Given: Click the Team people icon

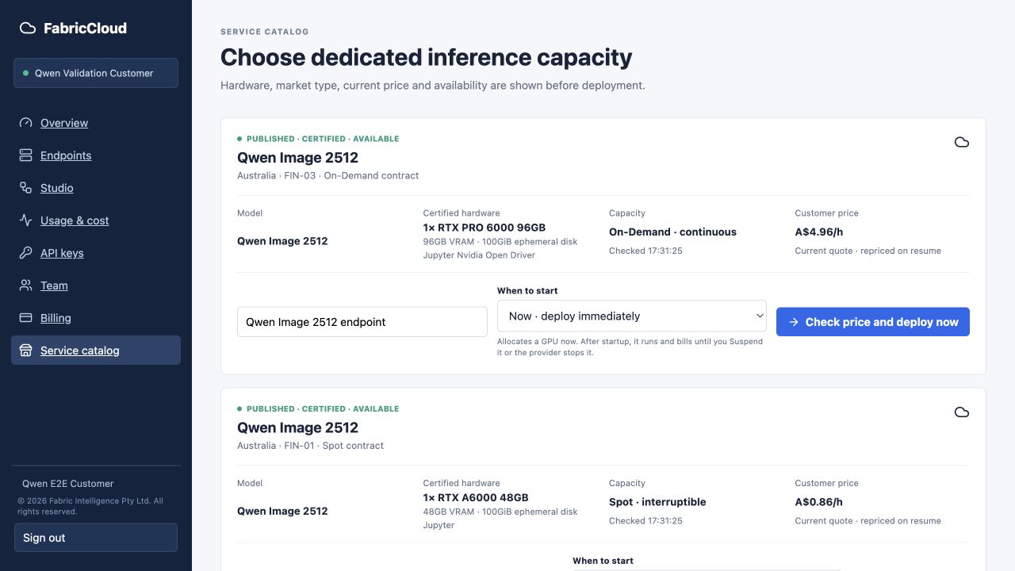Looking at the screenshot, I should [26, 285].
